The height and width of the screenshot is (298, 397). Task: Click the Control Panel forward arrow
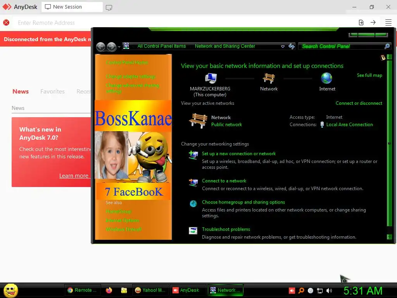(x=111, y=47)
